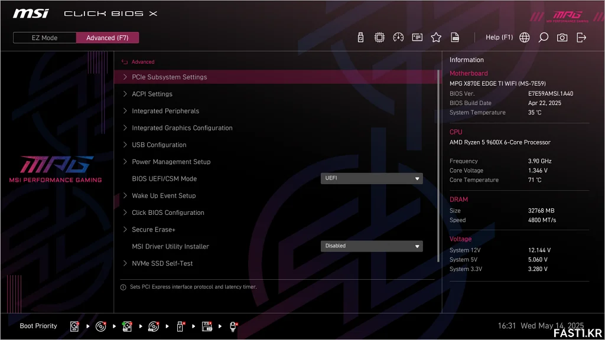Open the hardware monitor gauge icon

398,37
